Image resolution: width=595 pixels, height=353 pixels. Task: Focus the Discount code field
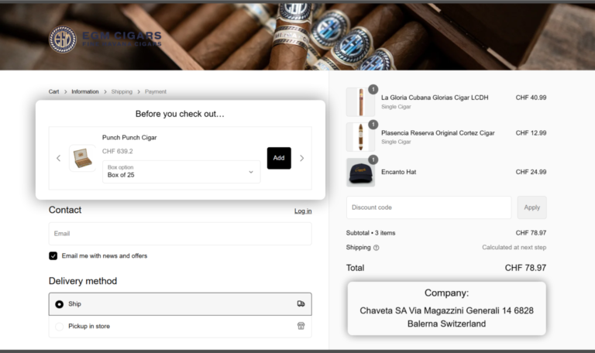click(x=428, y=207)
